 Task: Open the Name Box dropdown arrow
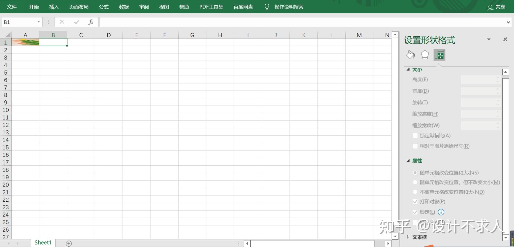[x=39, y=22]
